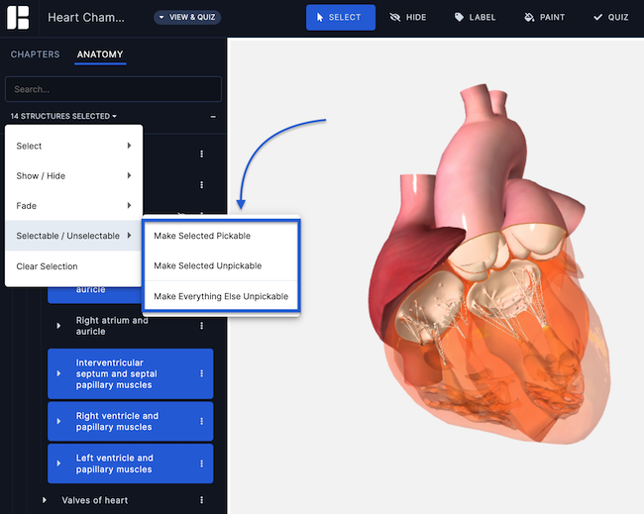Image resolution: width=644 pixels, height=514 pixels.
Task: Expand the Valves of heart group
Action: click(x=45, y=500)
